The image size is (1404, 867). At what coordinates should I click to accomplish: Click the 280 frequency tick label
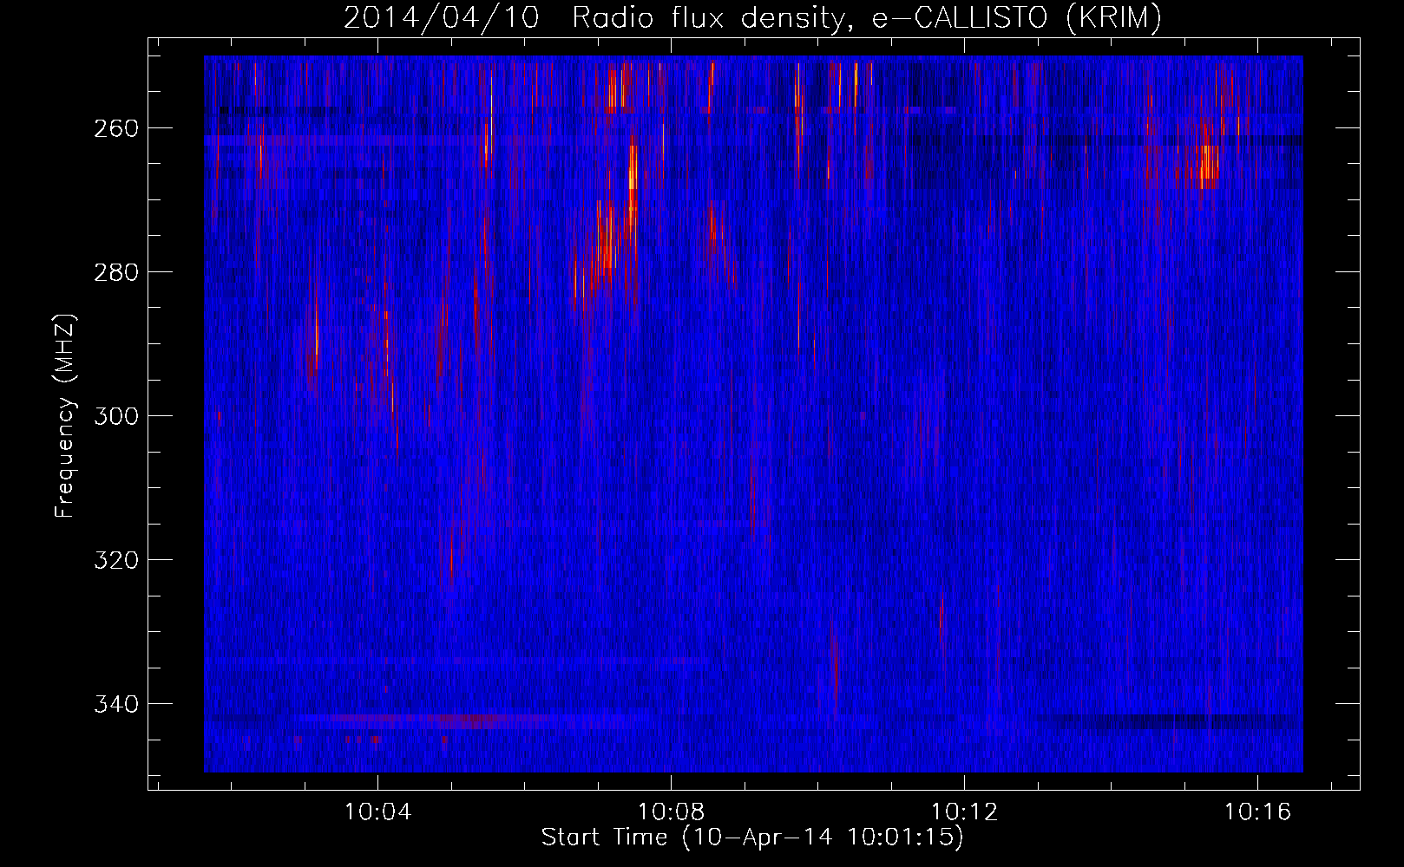[x=115, y=272]
